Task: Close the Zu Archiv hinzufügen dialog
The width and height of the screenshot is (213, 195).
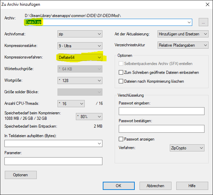Action: (x=208, y=4)
